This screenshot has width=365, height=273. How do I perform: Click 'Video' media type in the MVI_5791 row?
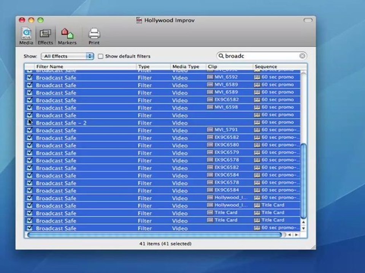coord(180,130)
